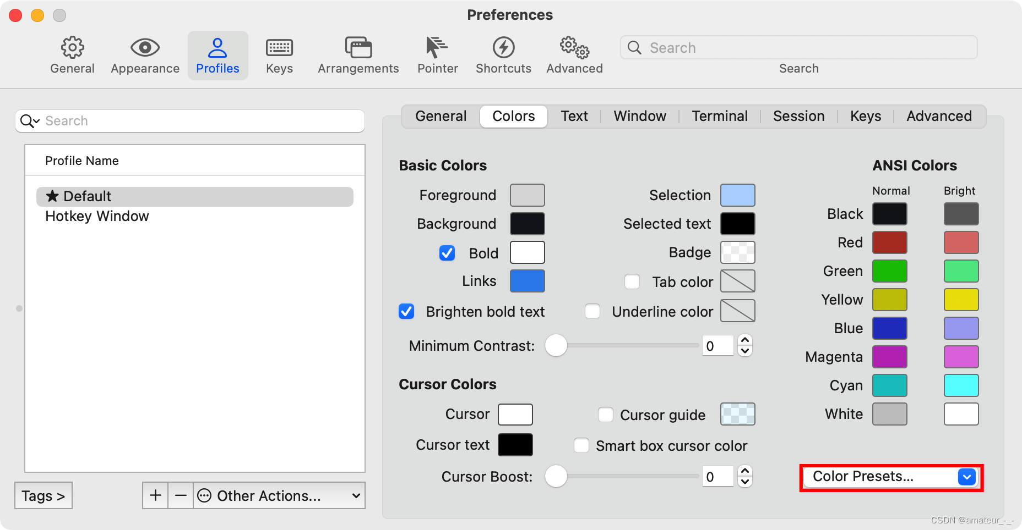Screen dimensions: 1022x530
Task: Toggle the Bold color checkbox
Action: pyautogui.click(x=447, y=253)
